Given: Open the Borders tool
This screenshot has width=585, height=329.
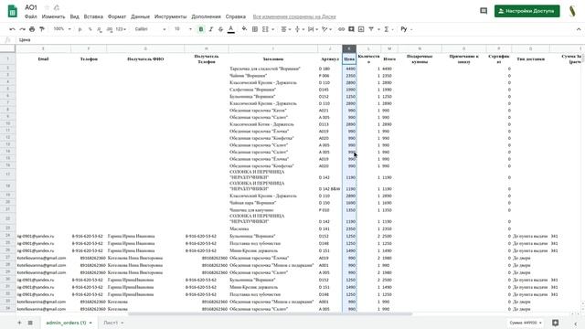Looking at the screenshot, I should click(x=255, y=29).
